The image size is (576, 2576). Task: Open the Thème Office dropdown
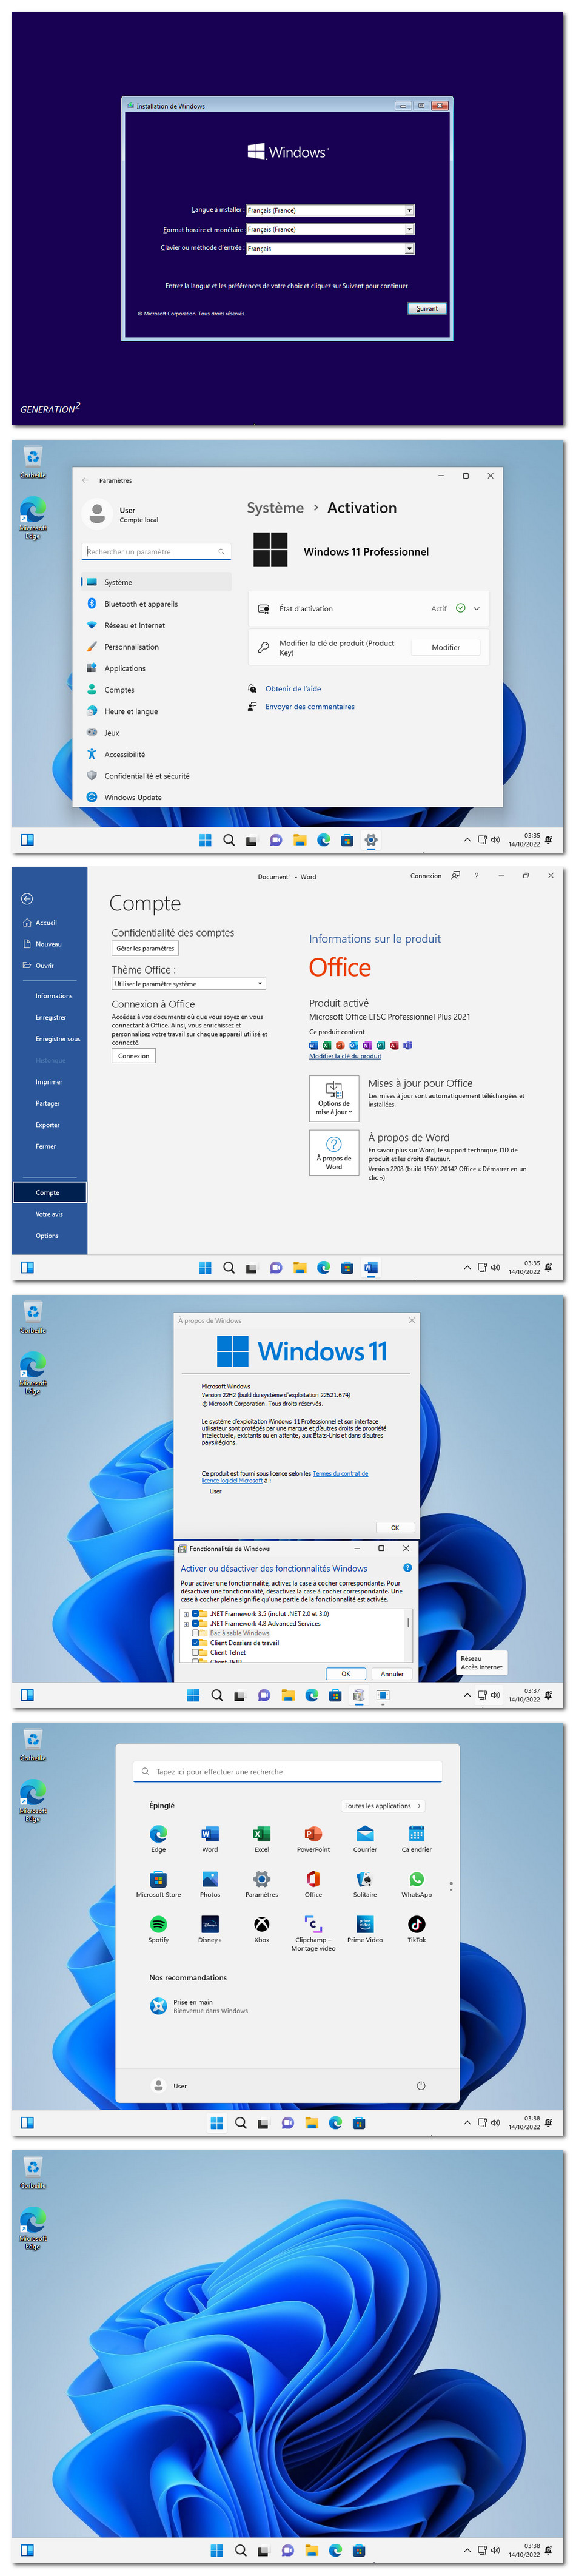[189, 984]
